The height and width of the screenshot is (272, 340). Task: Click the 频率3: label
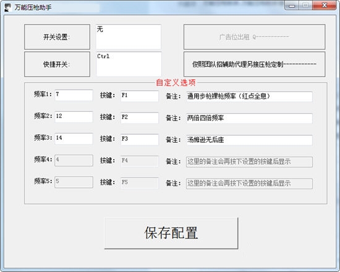pyautogui.click(x=43, y=137)
